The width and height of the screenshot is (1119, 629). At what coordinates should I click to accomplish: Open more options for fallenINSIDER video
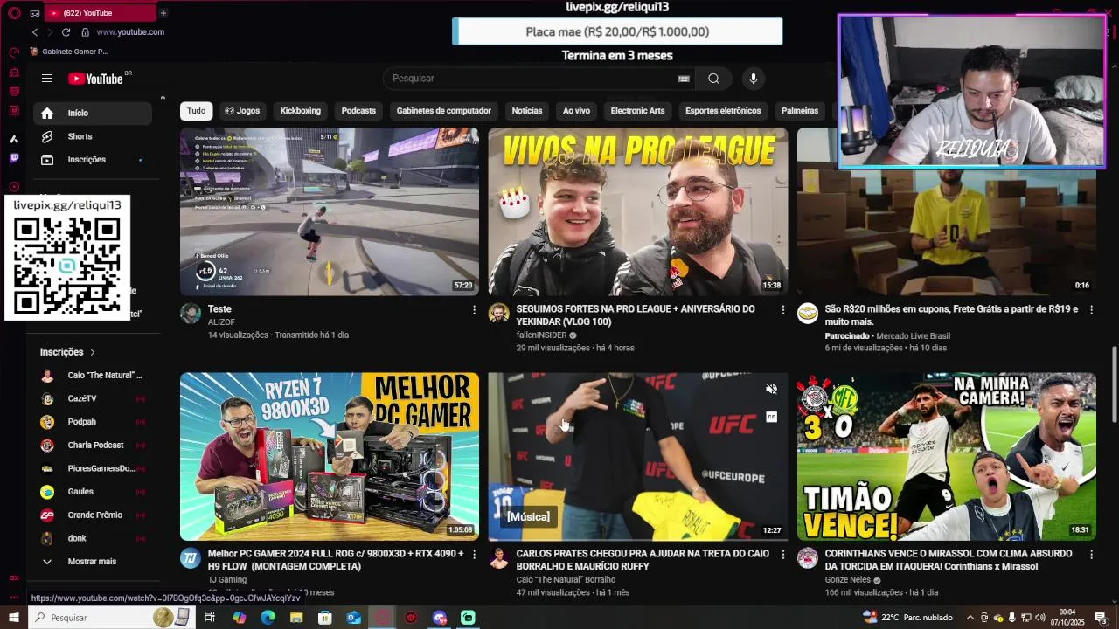click(x=783, y=310)
